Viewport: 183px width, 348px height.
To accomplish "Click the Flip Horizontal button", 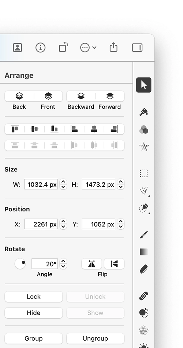I will (91, 264).
